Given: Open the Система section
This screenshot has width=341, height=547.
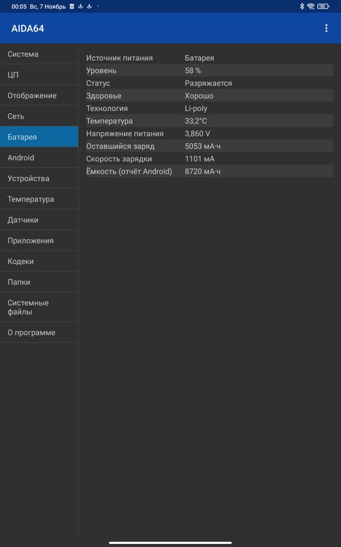Looking at the screenshot, I should pos(39,54).
